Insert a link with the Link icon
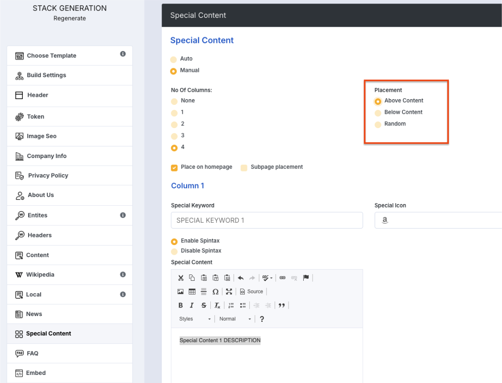The width and height of the screenshot is (502, 383). pyautogui.click(x=282, y=278)
